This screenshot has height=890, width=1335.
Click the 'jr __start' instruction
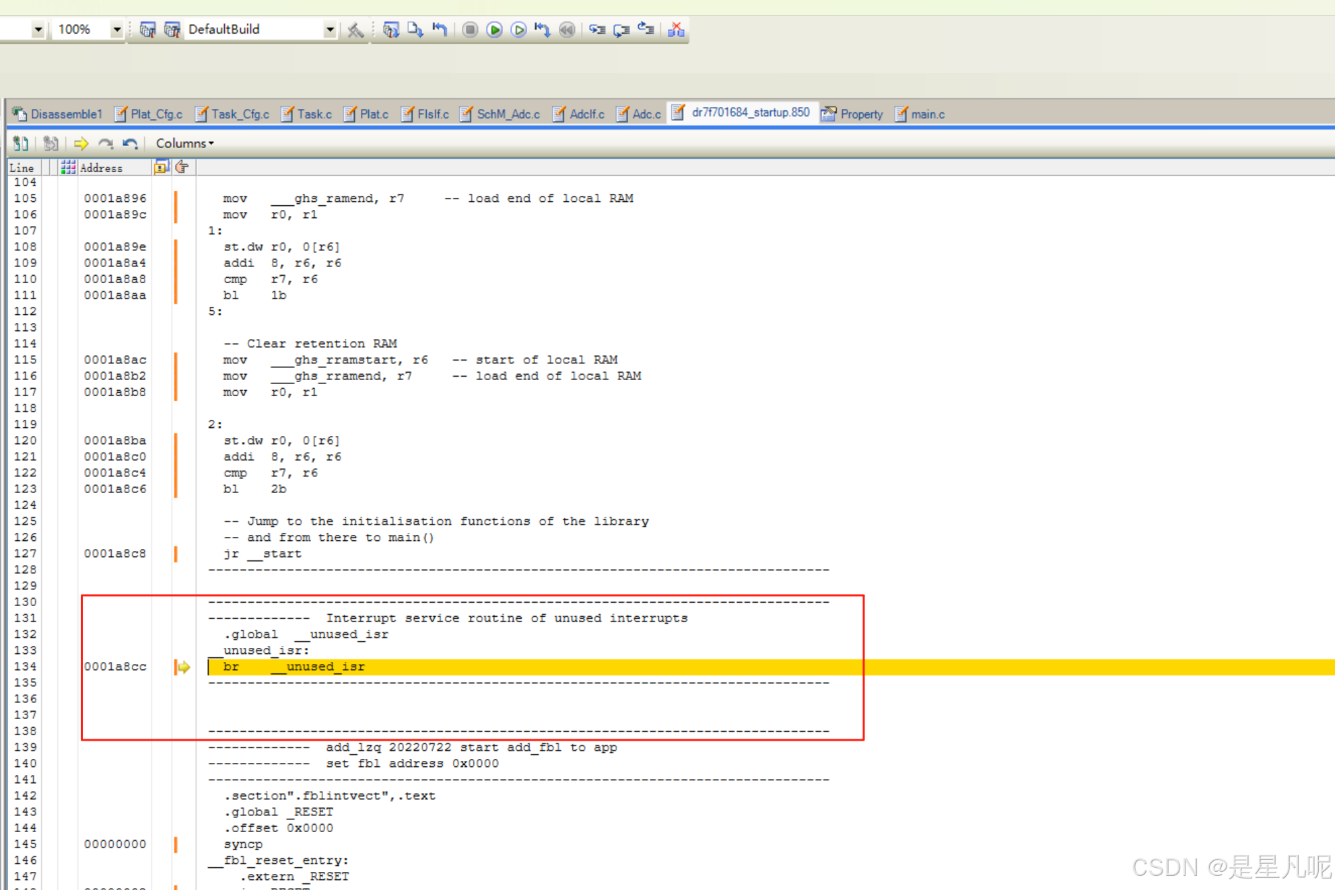[263, 554]
